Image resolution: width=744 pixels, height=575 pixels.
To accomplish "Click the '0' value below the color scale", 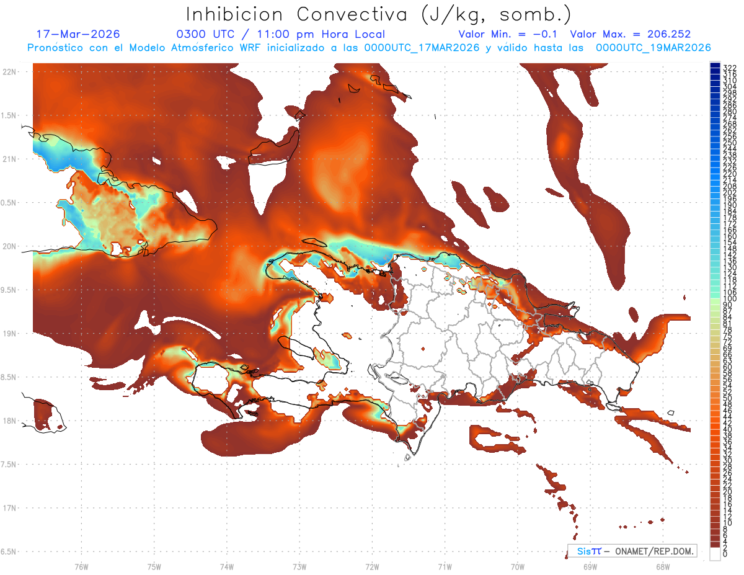I will point(725,555).
